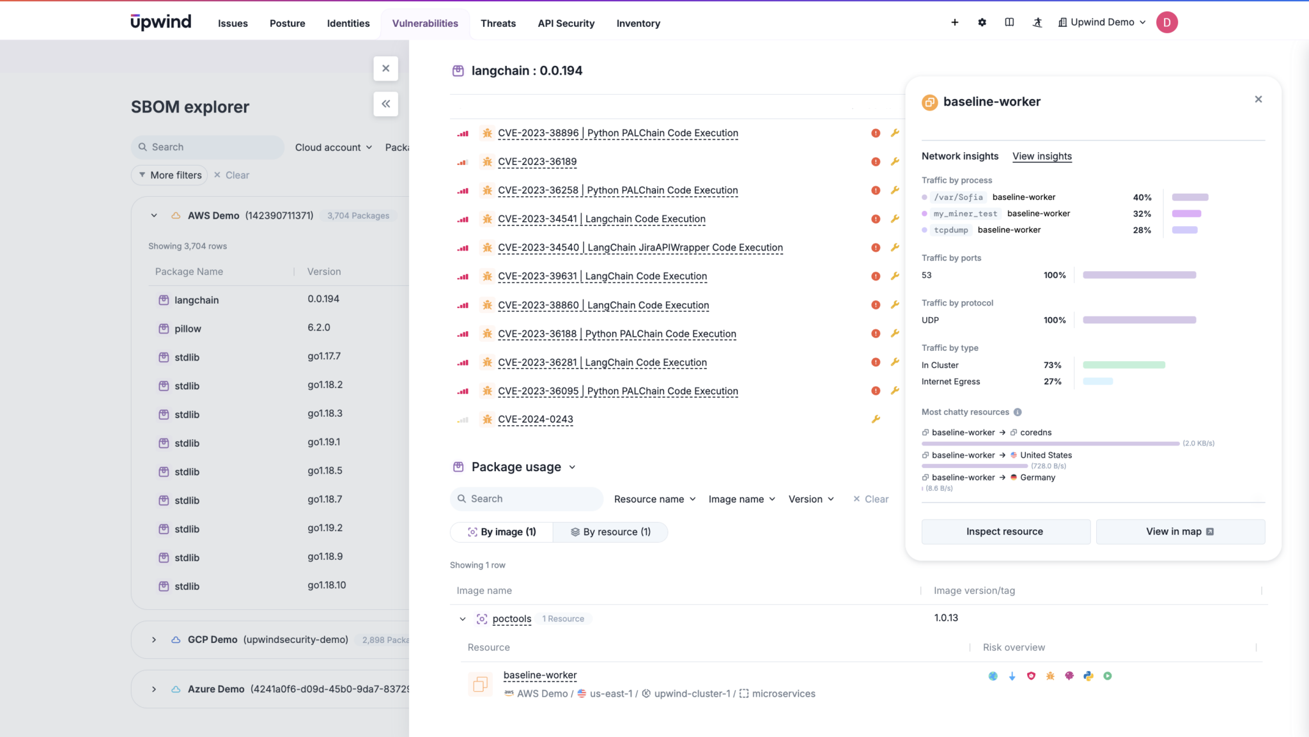Select the wrench remediation icon on CVE-2023-38896

(x=895, y=133)
